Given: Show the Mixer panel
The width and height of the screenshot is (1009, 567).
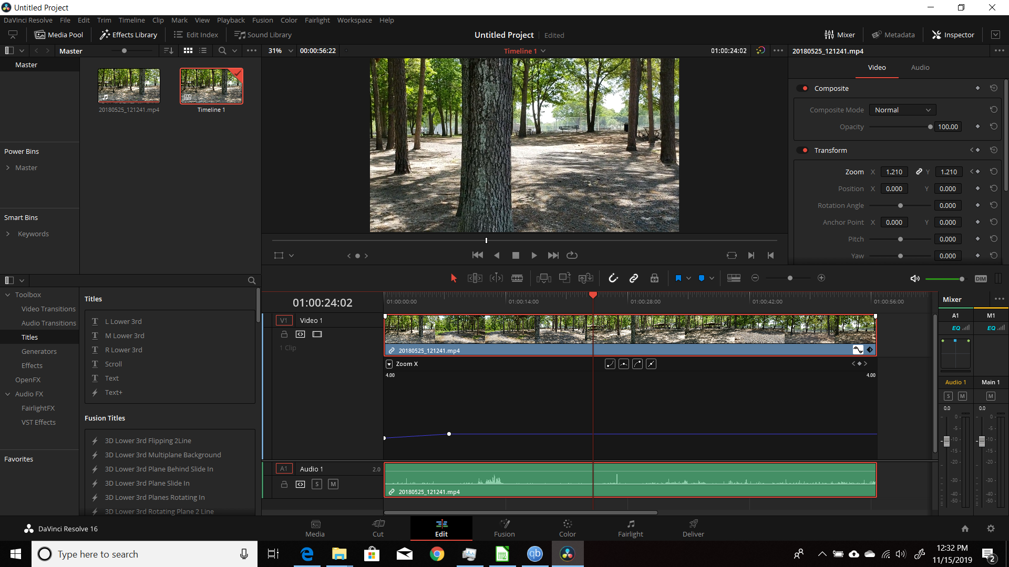Looking at the screenshot, I should [x=840, y=35].
